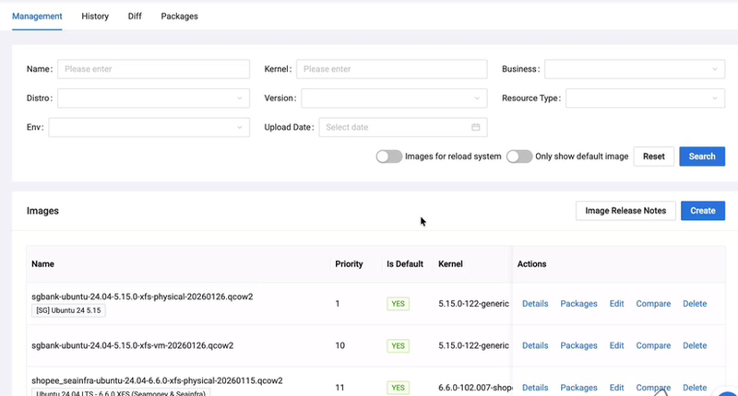Expand the Version dropdown

tap(394, 99)
